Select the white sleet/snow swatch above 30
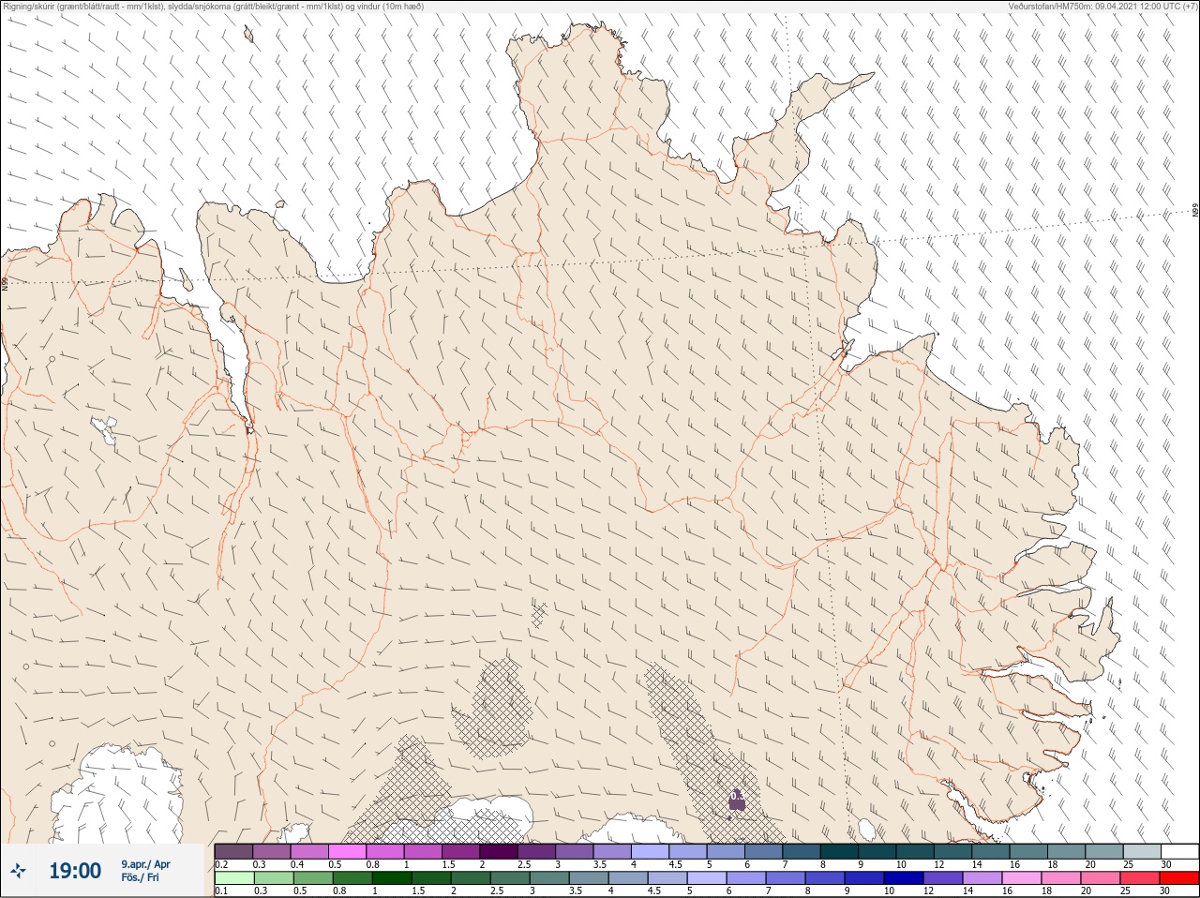1200x898 pixels. [x=1179, y=851]
